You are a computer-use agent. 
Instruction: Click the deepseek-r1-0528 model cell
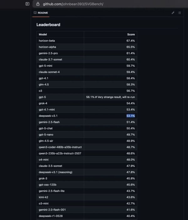[x=50, y=216]
